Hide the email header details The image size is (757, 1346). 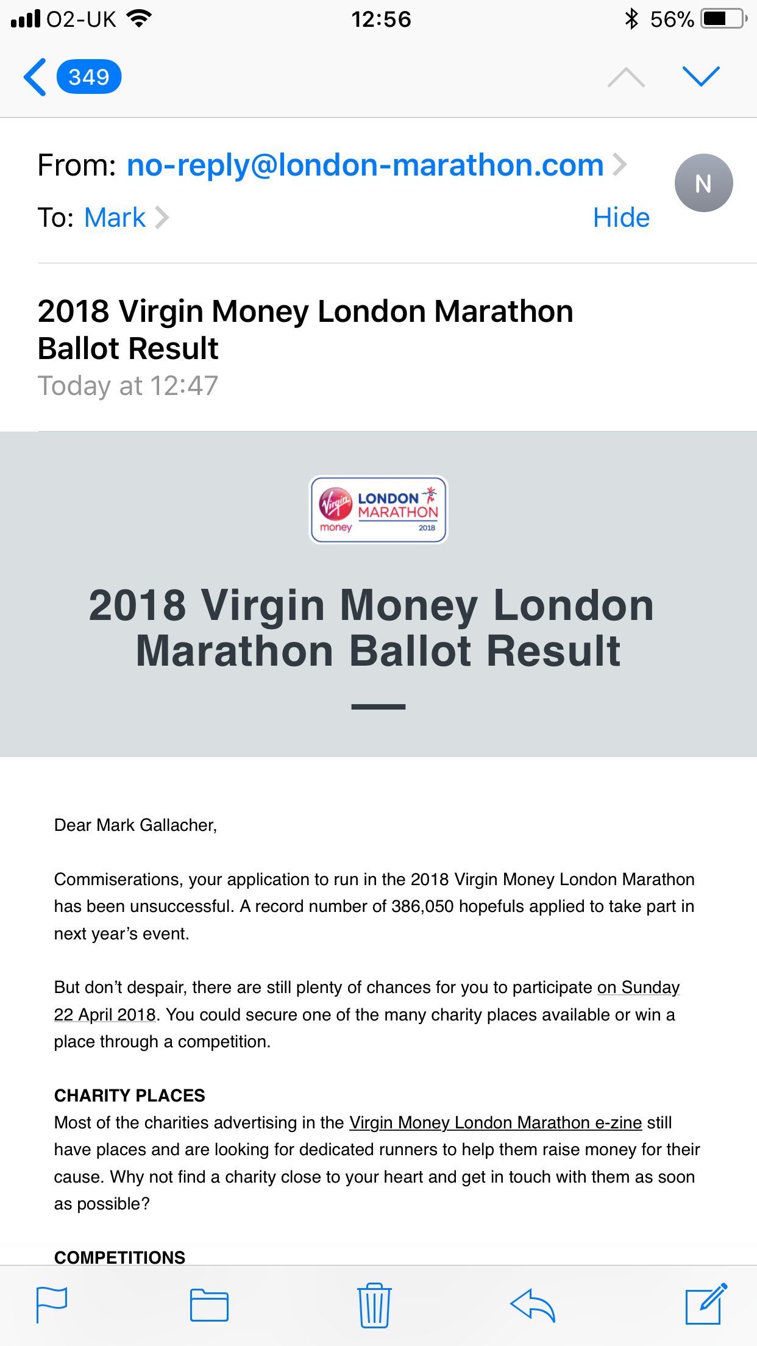click(x=621, y=218)
